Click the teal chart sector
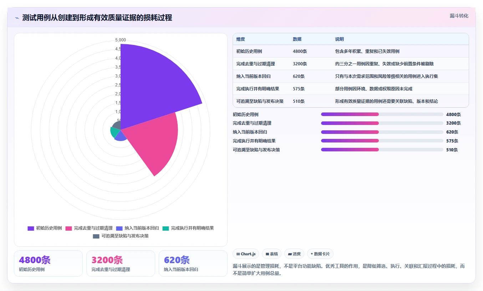The image size is (483, 291). 115,132
